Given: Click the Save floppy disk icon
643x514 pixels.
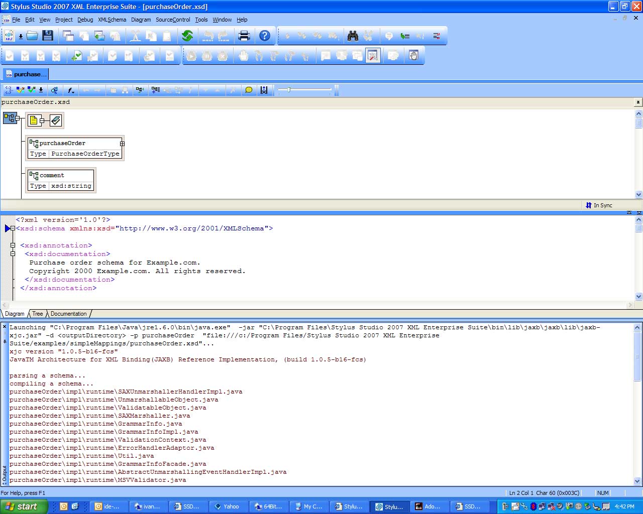Looking at the screenshot, I should pos(48,36).
